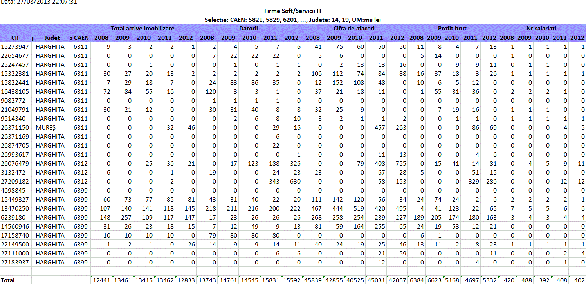Image resolution: width=586 pixels, height=284 pixels.
Task: Select the title cell 'Firme Soft/Servicii IT'
Action: click(x=293, y=11)
